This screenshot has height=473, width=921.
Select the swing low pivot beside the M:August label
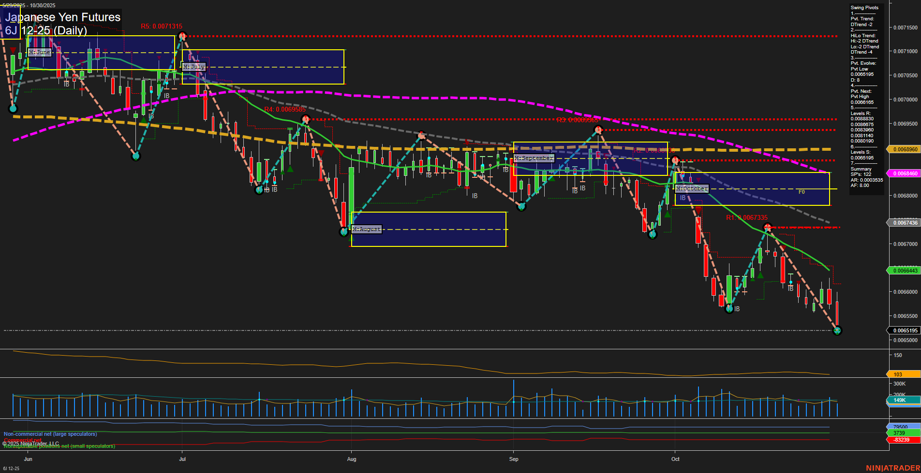344,232
